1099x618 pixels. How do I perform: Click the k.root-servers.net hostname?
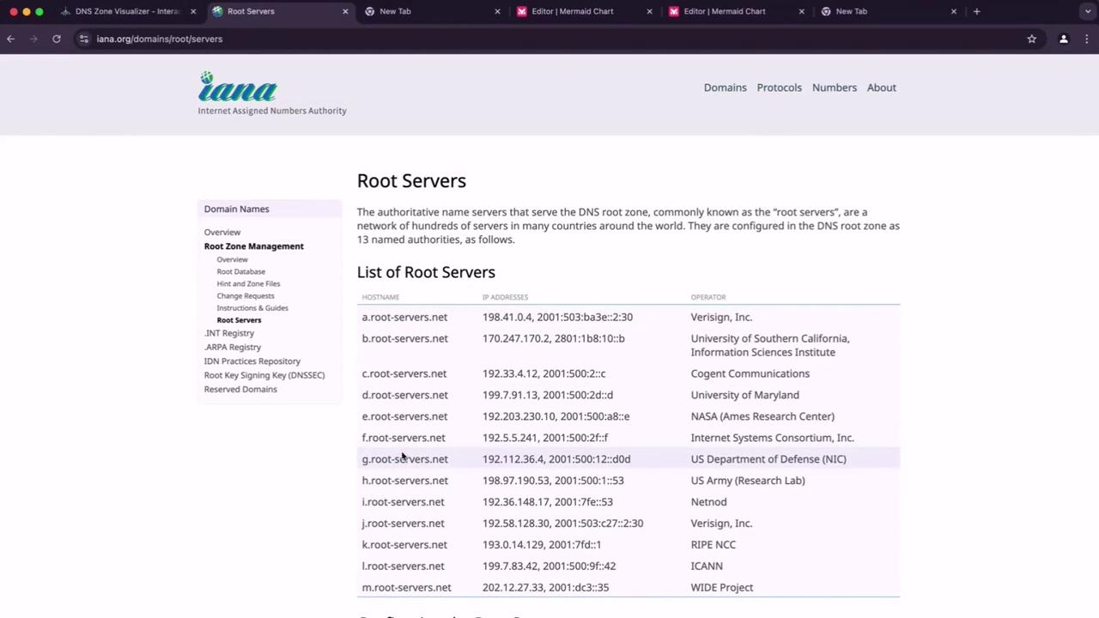click(405, 545)
